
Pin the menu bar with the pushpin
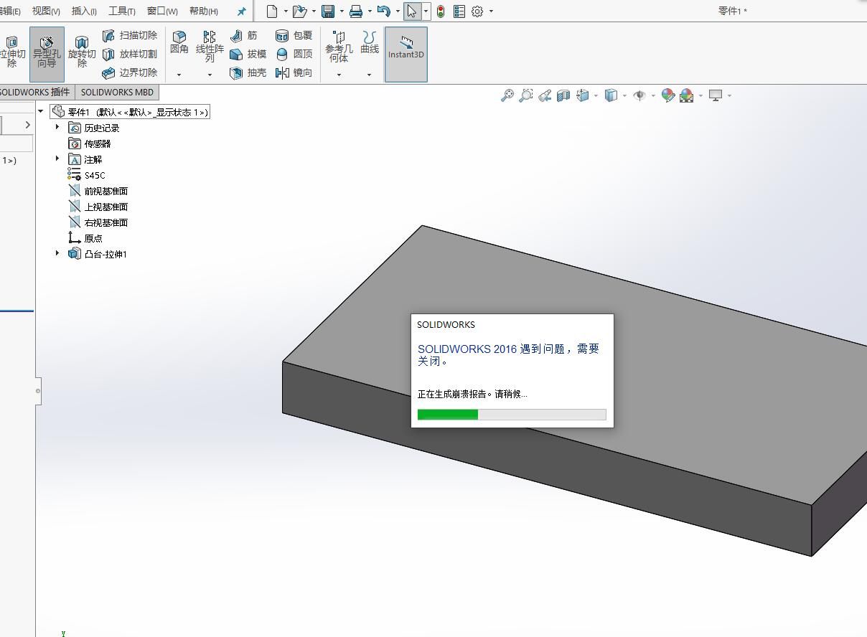pyautogui.click(x=241, y=11)
